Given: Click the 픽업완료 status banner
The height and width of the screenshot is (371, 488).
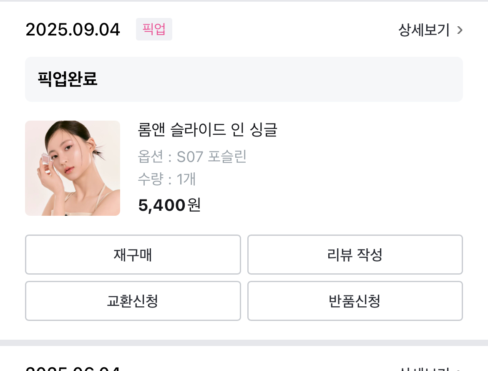Looking at the screenshot, I should [x=244, y=79].
